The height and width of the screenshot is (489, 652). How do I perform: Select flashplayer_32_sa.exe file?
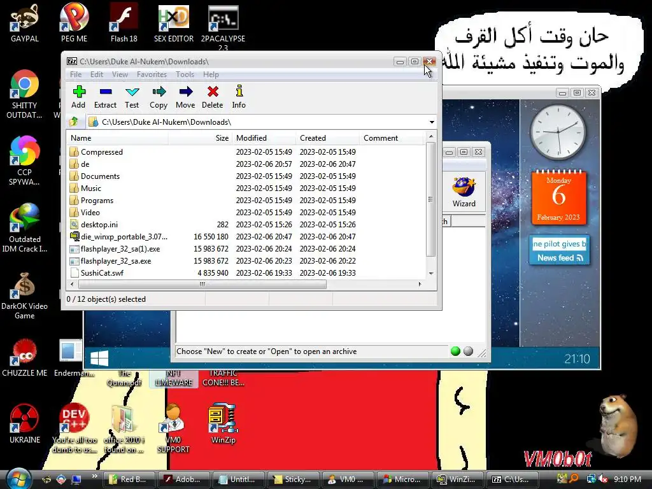pos(246,260)
